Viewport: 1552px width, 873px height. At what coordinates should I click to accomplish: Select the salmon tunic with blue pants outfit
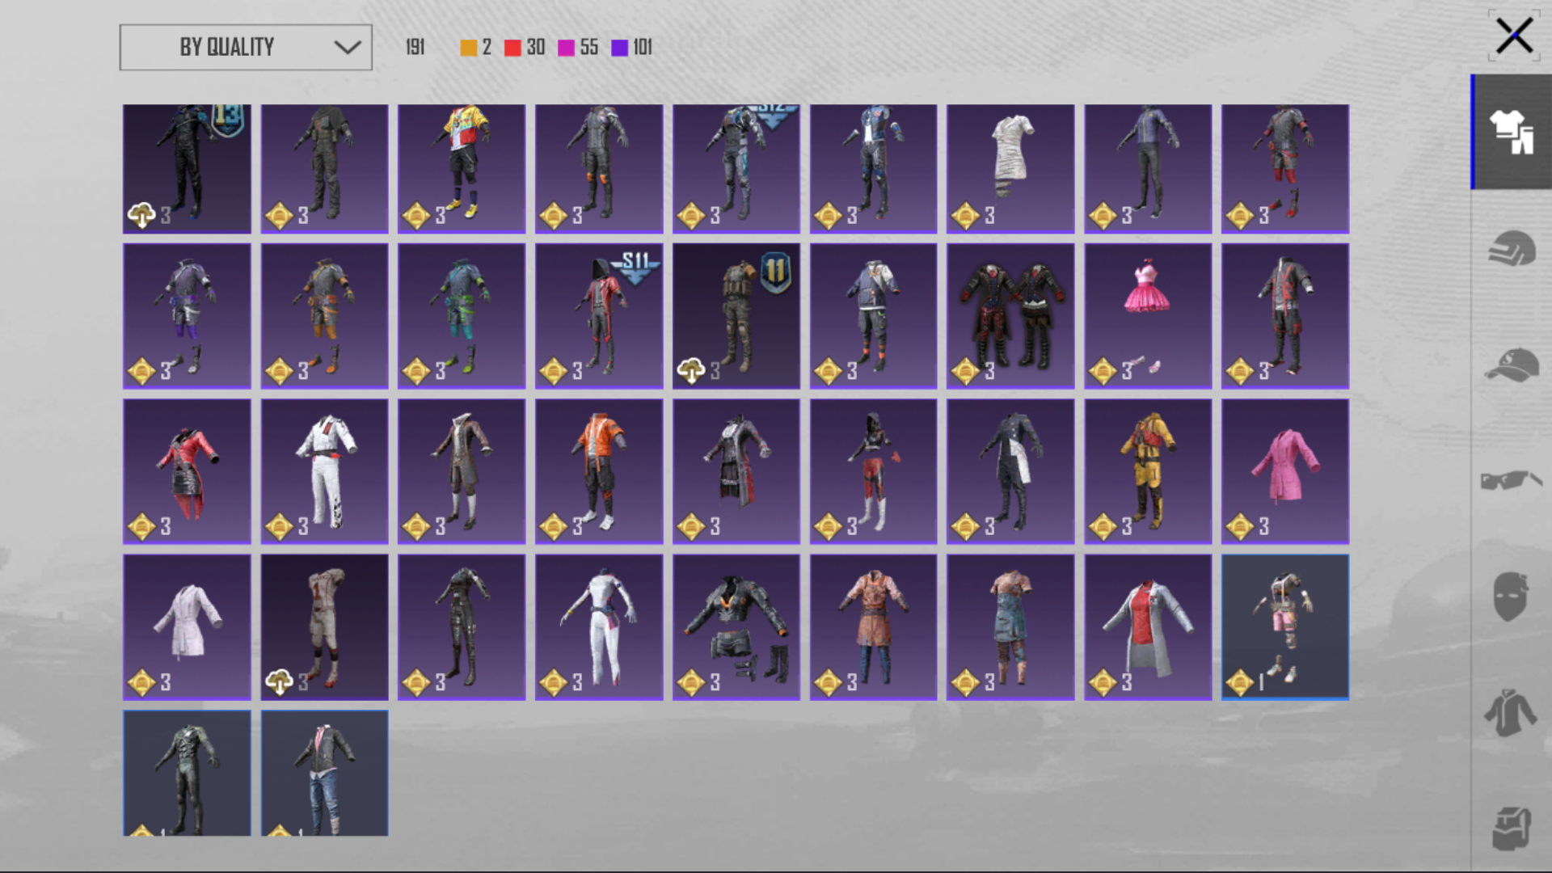click(873, 627)
